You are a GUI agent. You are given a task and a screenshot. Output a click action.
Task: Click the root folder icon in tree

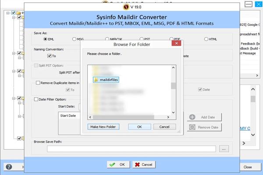point(18,13)
